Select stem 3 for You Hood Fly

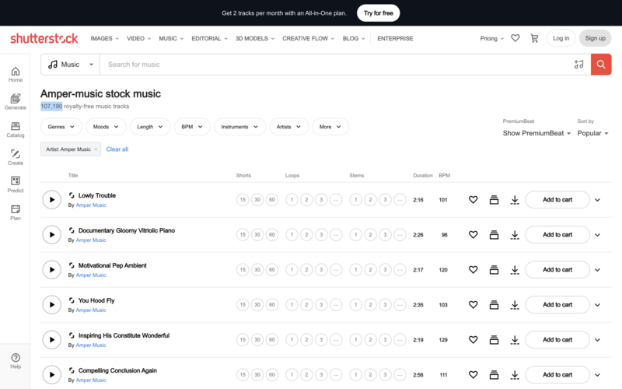[x=385, y=305]
